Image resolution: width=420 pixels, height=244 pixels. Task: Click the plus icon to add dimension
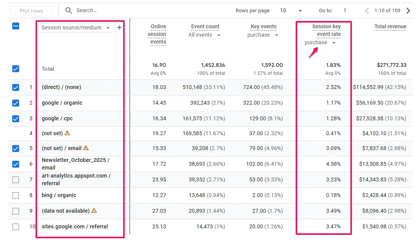click(x=119, y=27)
